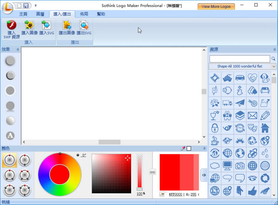Click the save icon in quick access bar
The height and width of the screenshot is (205, 278).
(26, 6)
